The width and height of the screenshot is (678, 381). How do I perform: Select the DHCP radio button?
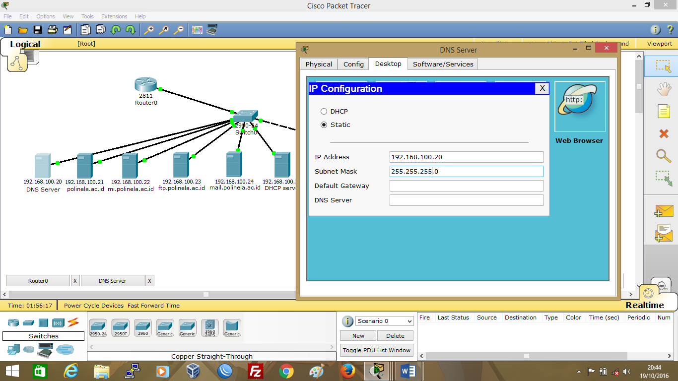point(324,112)
